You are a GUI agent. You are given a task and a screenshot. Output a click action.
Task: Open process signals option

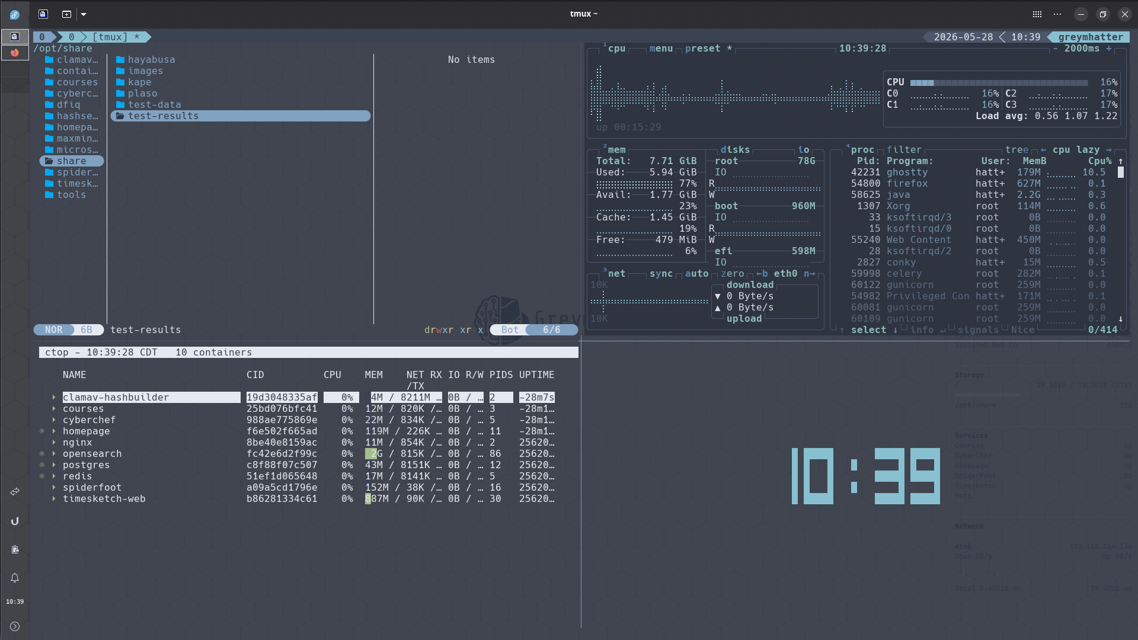978,329
